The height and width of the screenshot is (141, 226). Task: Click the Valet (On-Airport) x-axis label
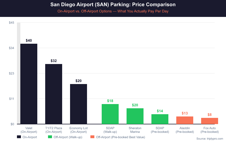29,130
